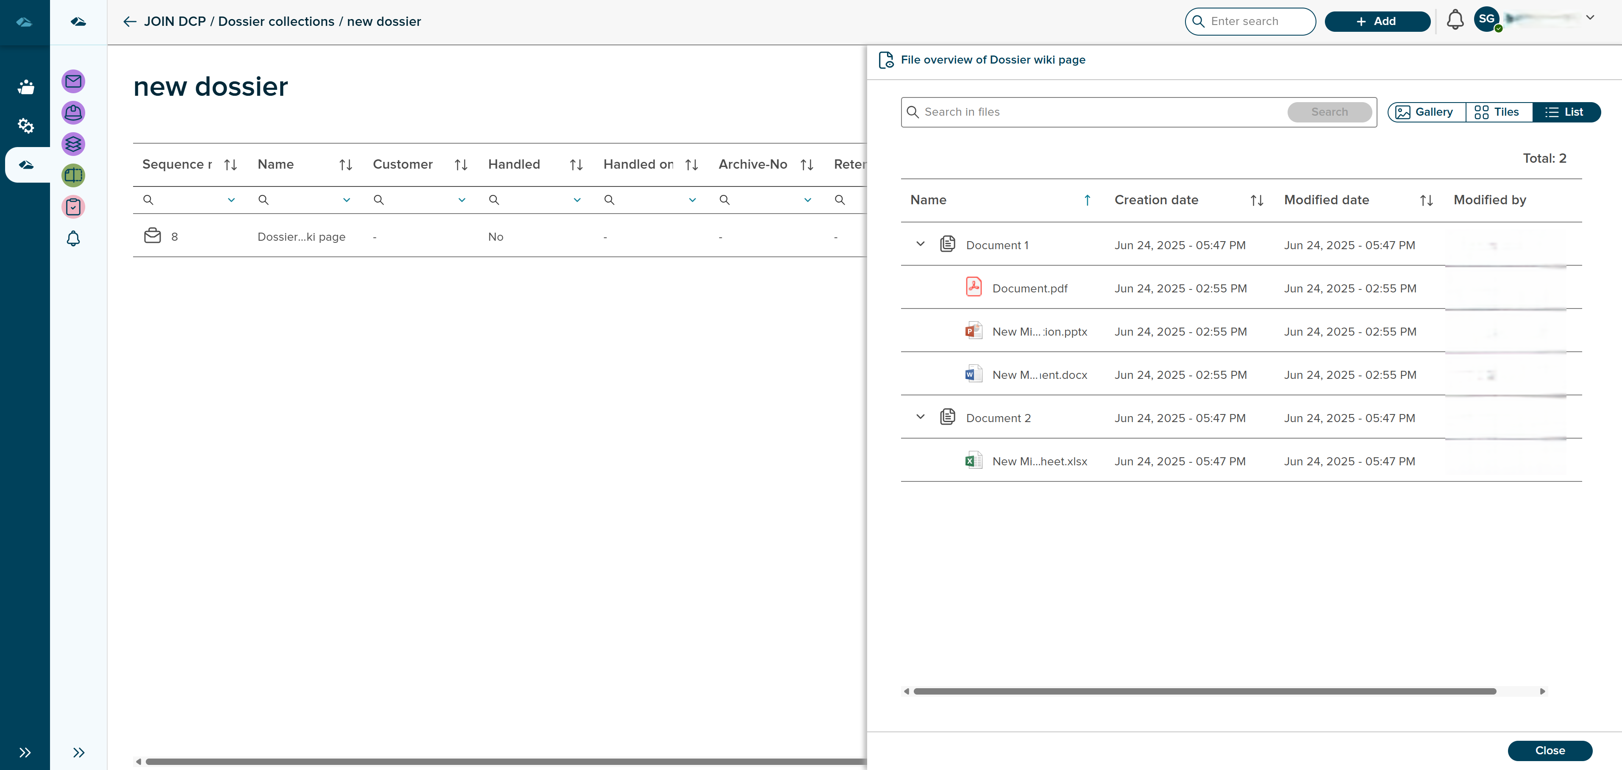Click the pink clipboard checkmark sidebar icon

pos(73,207)
